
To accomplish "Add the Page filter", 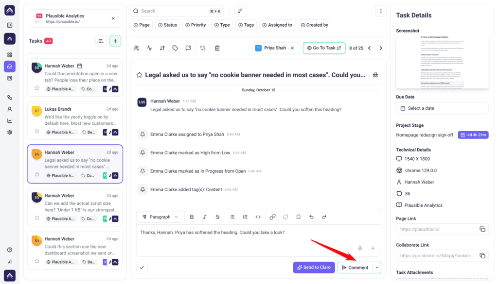I will coord(142,25).
